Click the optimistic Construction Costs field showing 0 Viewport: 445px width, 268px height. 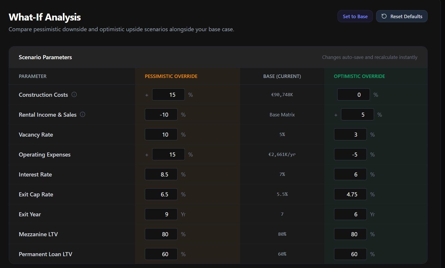tap(353, 94)
